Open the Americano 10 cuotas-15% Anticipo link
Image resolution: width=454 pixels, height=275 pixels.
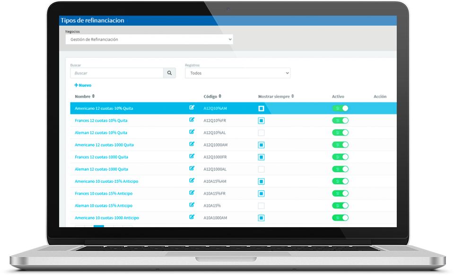[106, 181]
